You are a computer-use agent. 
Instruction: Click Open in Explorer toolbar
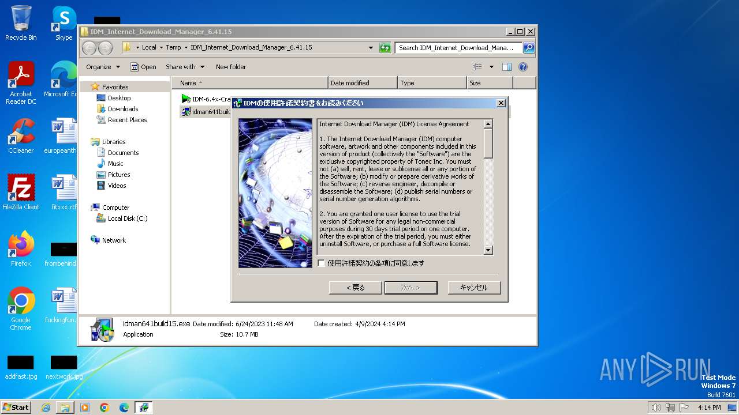point(143,67)
